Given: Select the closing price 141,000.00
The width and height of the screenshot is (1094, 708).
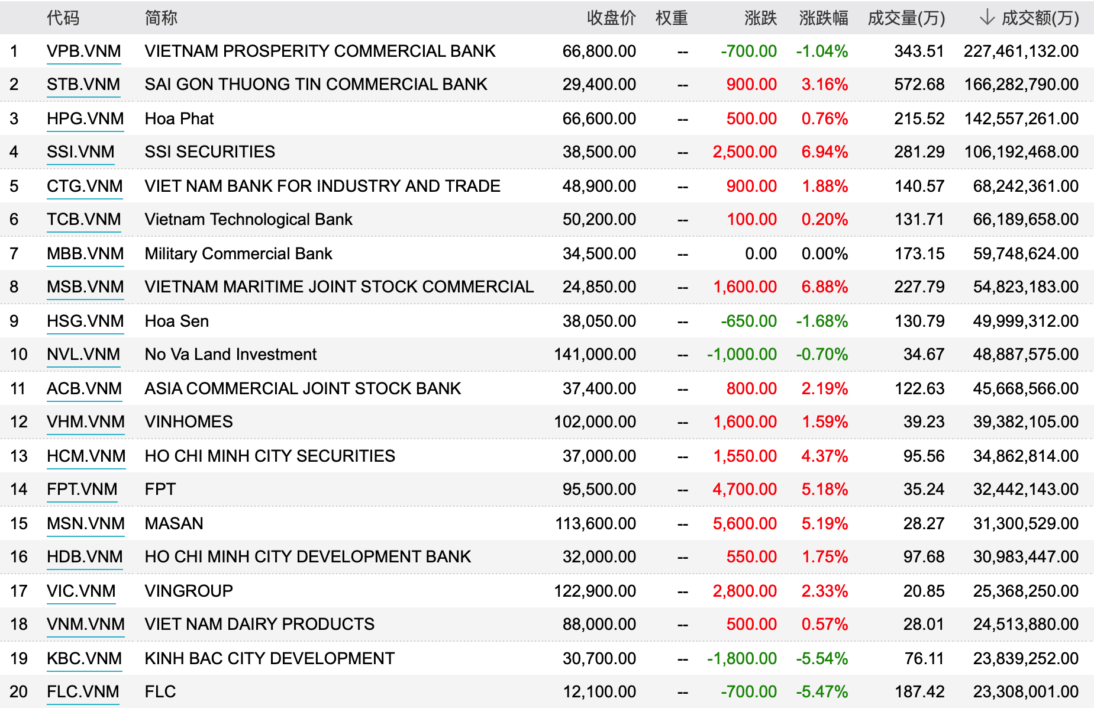Looking at the screenshot, I should point(595,355).
